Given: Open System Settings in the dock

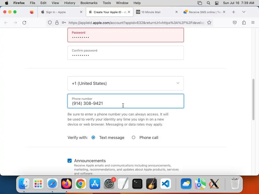Looking at the screenshot, I should pyautogui.click(x=109, y=184).
